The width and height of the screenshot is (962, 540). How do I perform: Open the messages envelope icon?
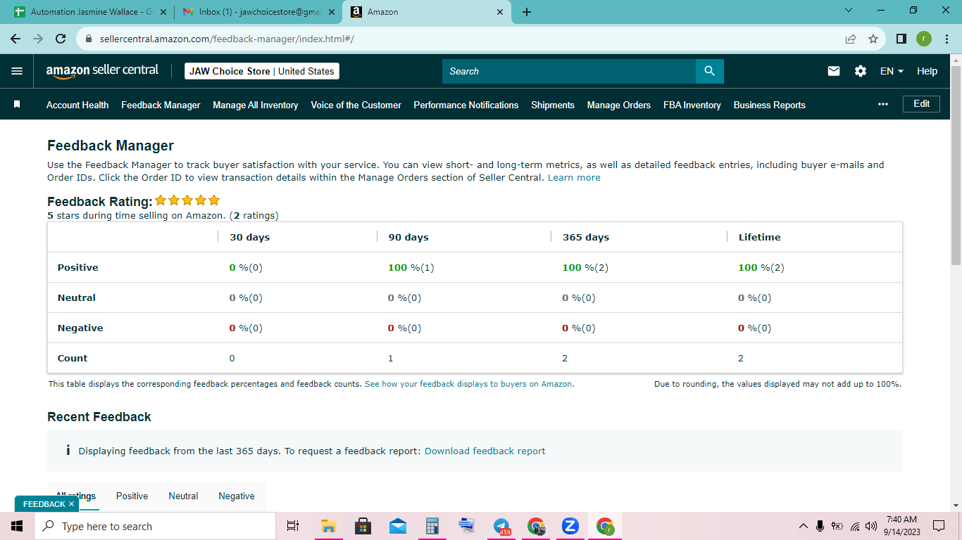click(834, 71)
